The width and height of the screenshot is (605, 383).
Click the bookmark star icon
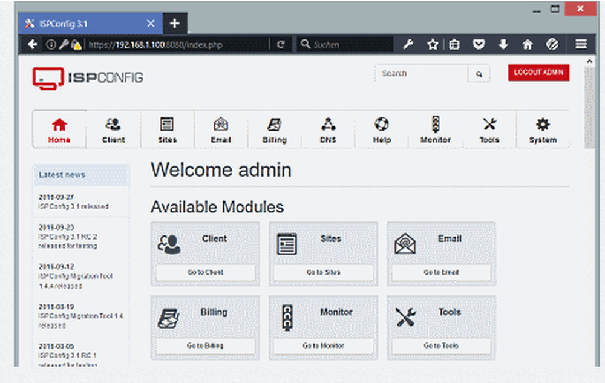pyautogui.click(x=433, y=45)
